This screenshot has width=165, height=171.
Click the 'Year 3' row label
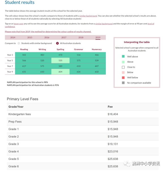10,55
